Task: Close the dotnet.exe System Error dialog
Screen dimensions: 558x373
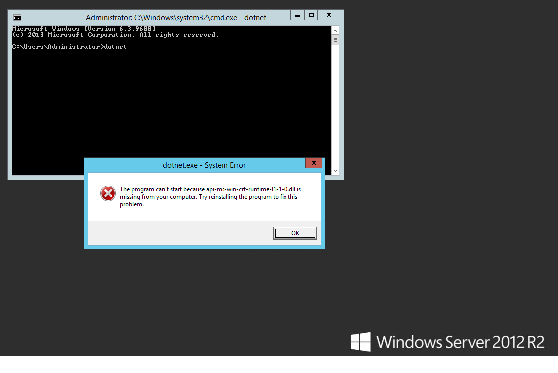Action: click(314, 163)
